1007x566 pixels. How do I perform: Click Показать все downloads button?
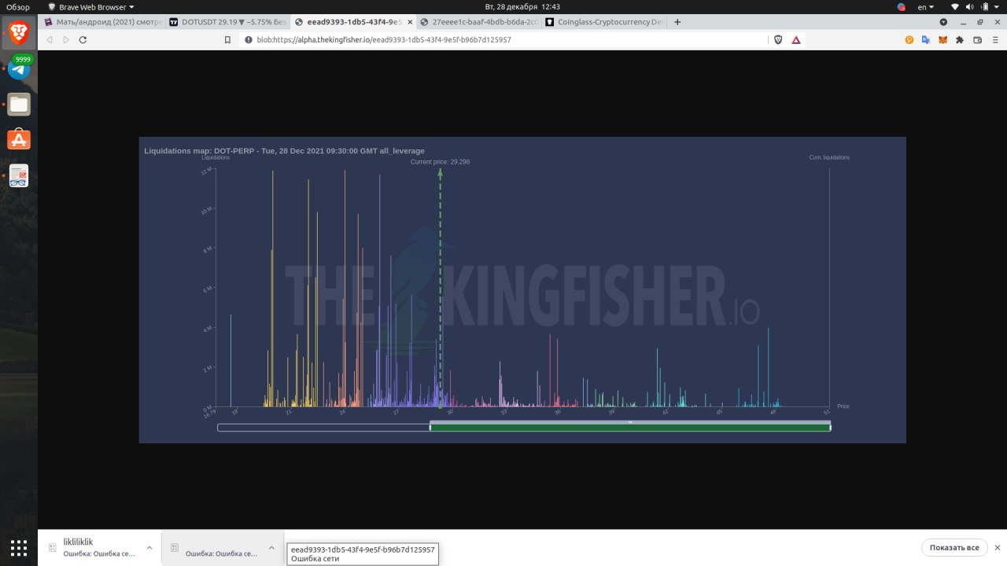click(x=954, y=547)
